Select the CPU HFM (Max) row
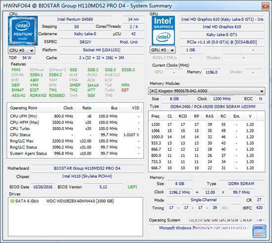Viewport: 272px width, 243px height. click(x=75, y=122)
